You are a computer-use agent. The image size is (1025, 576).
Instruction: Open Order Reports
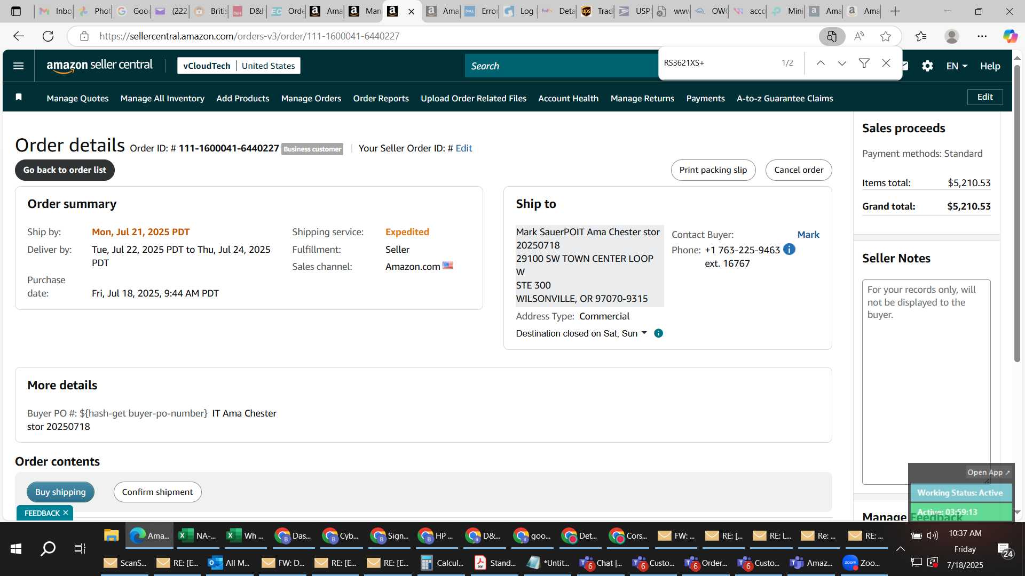click(381, 98)
